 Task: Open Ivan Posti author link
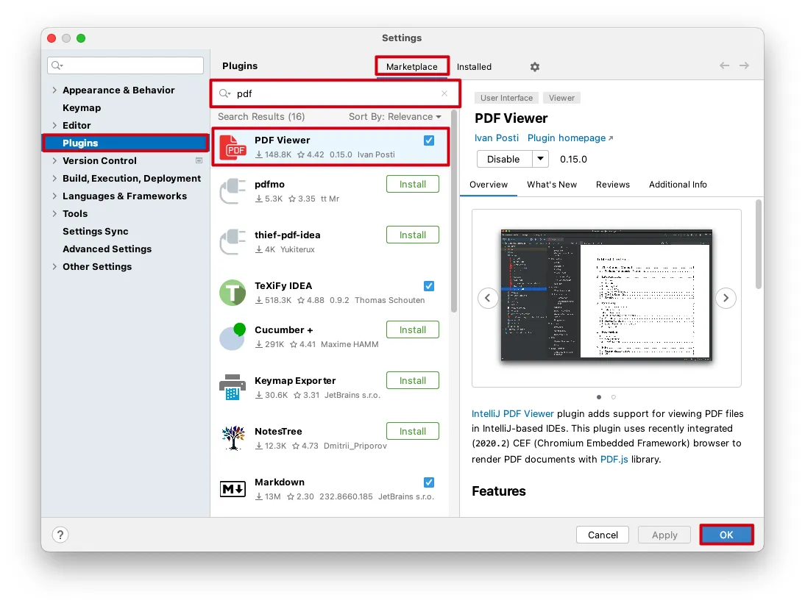[x=497, y=138]
